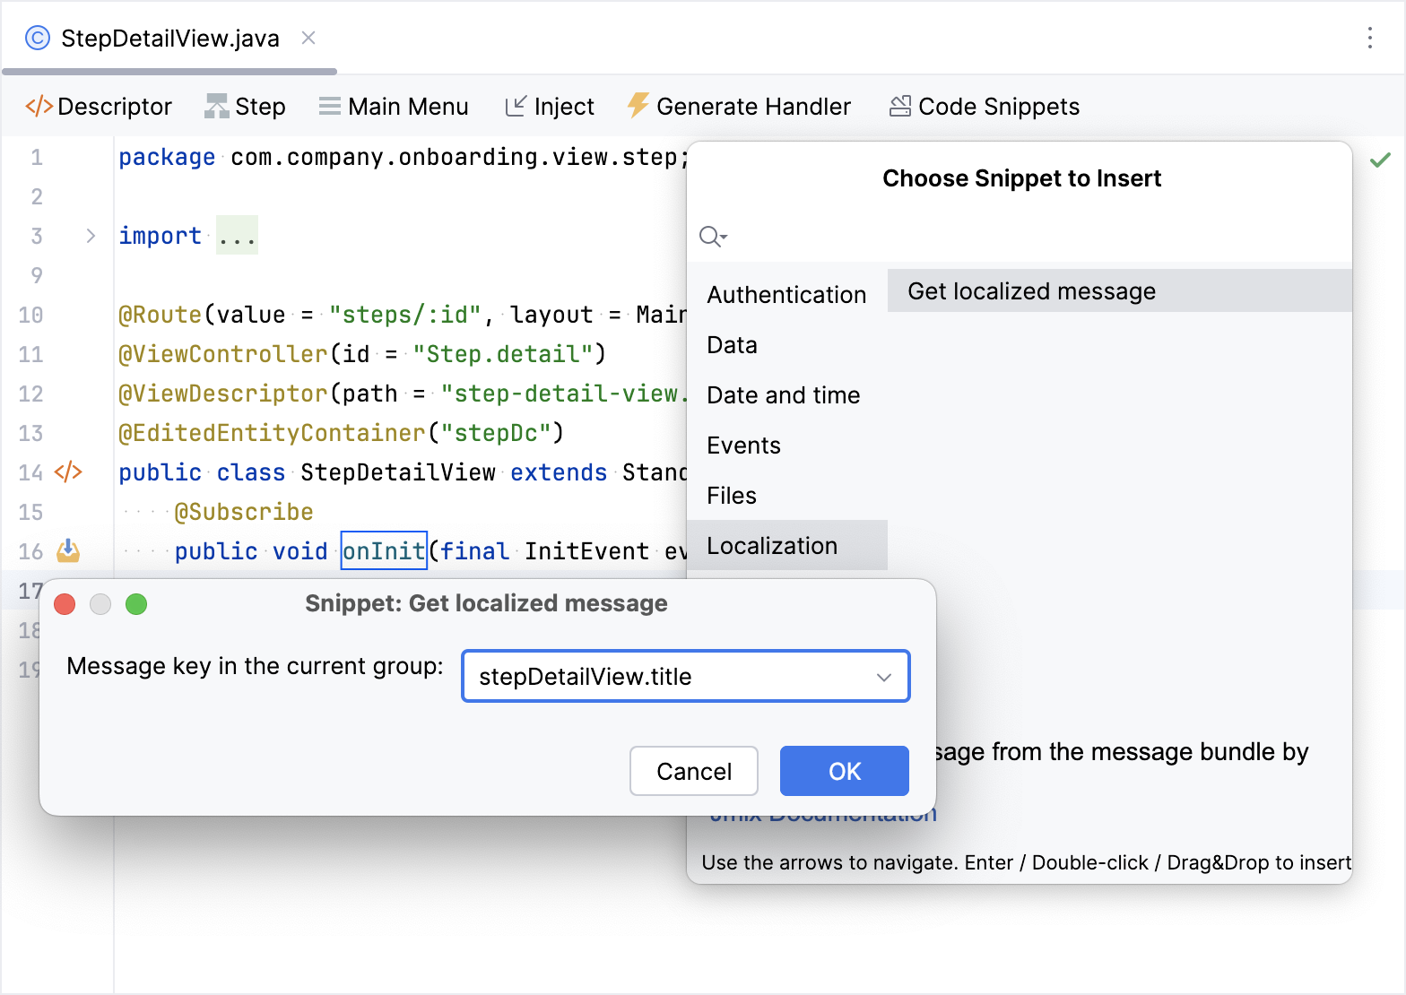Click the gutter descriptor icon on line 14
Viewport: 1406px width, 995px height.
(x=68, y=472)
